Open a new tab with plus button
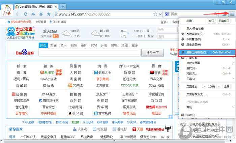Image resolution: width=236 pixels, height=143 pixels. 63,7
